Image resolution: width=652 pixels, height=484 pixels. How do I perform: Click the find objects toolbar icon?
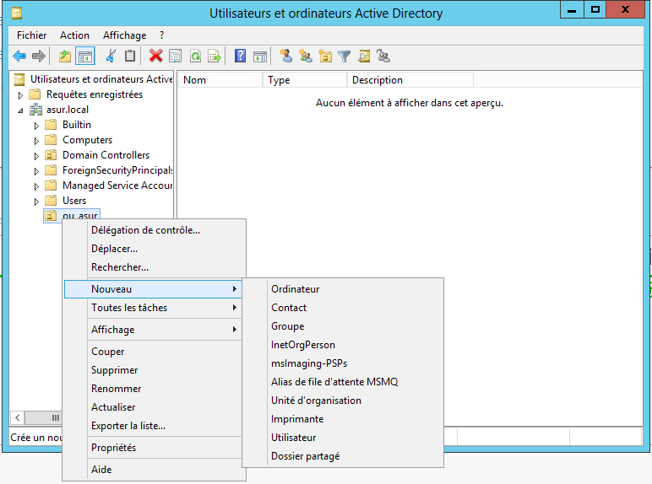364,56
